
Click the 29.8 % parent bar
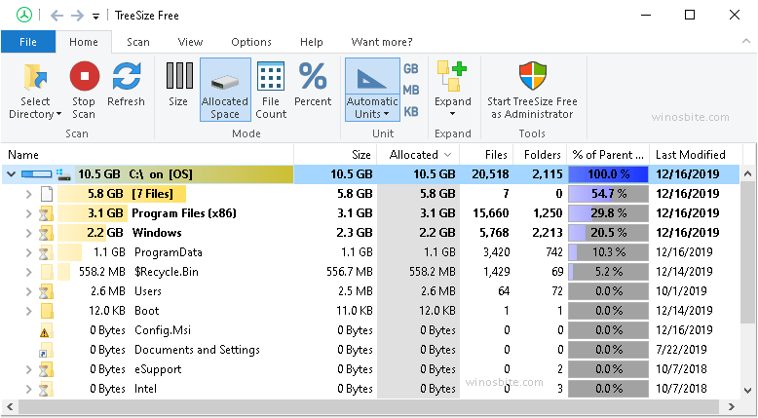(608, 213)
